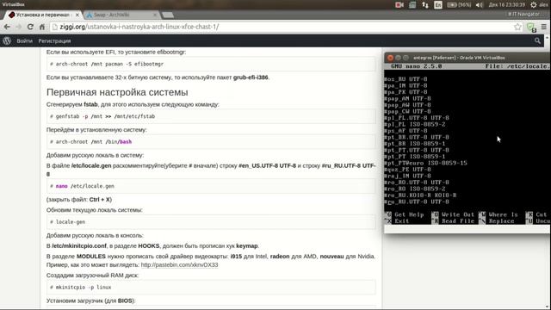
Task: Click the page icon in address bar
Action: tap(55, 27)
